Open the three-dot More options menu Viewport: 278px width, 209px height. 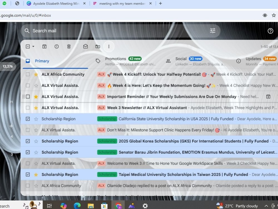click(109, 47)
